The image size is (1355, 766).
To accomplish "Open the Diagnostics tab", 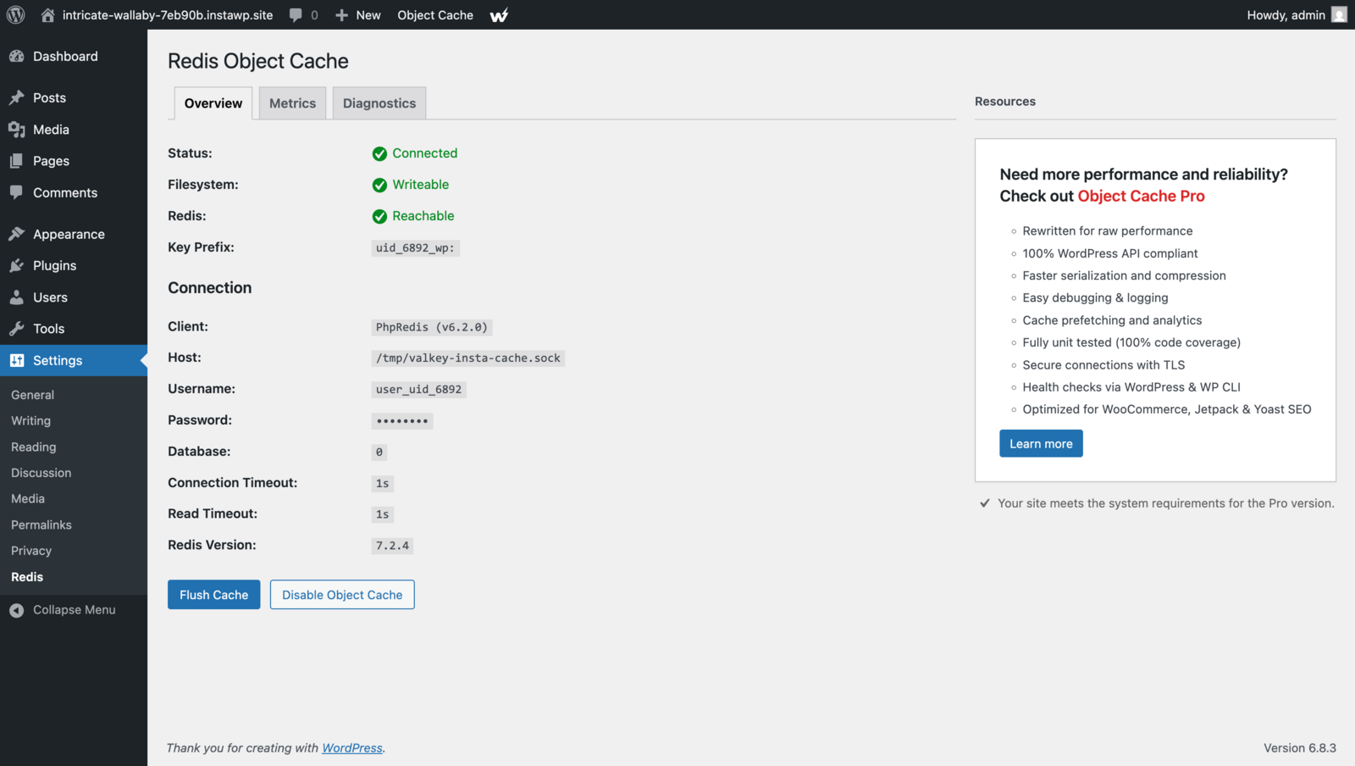I will click(379, 103).
